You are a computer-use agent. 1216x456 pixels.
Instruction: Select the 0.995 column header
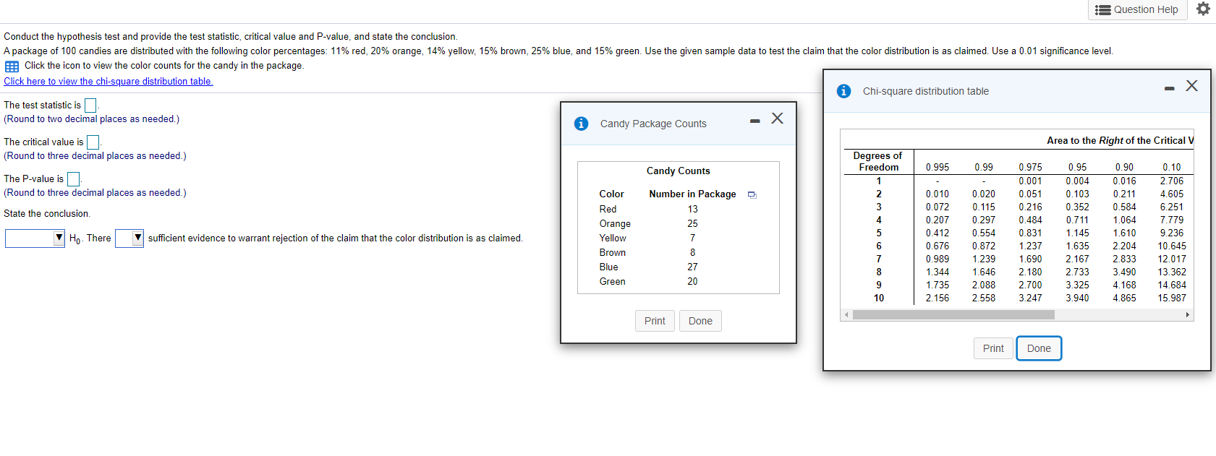point(937,167)
